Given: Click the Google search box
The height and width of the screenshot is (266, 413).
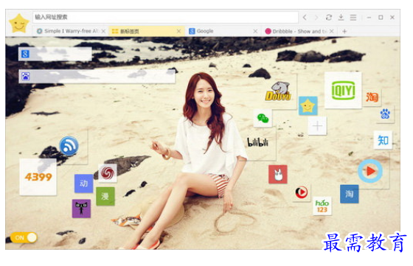Looking at the screenshot, I should coord(55,54).
